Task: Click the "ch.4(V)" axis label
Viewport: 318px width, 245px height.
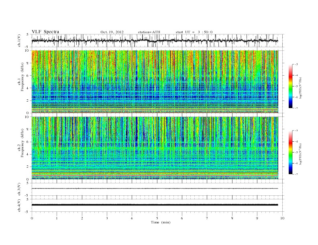Action: point(19,205)
